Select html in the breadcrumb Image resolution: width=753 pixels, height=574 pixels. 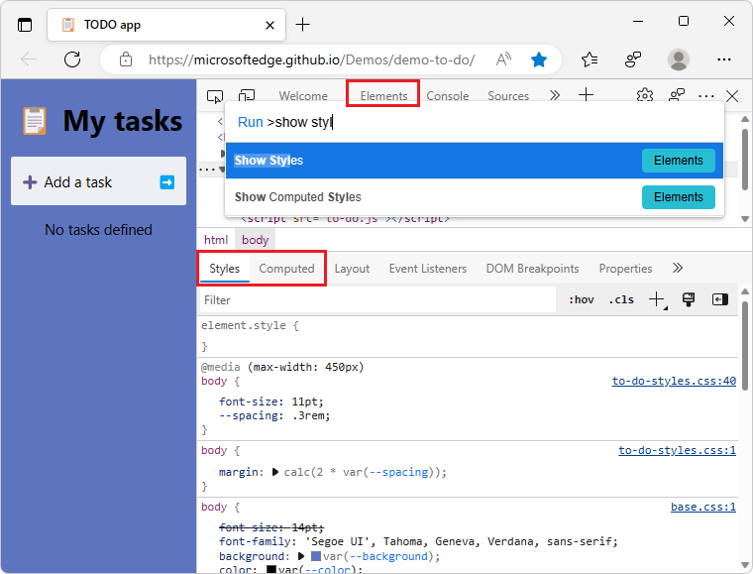(216, 240)
